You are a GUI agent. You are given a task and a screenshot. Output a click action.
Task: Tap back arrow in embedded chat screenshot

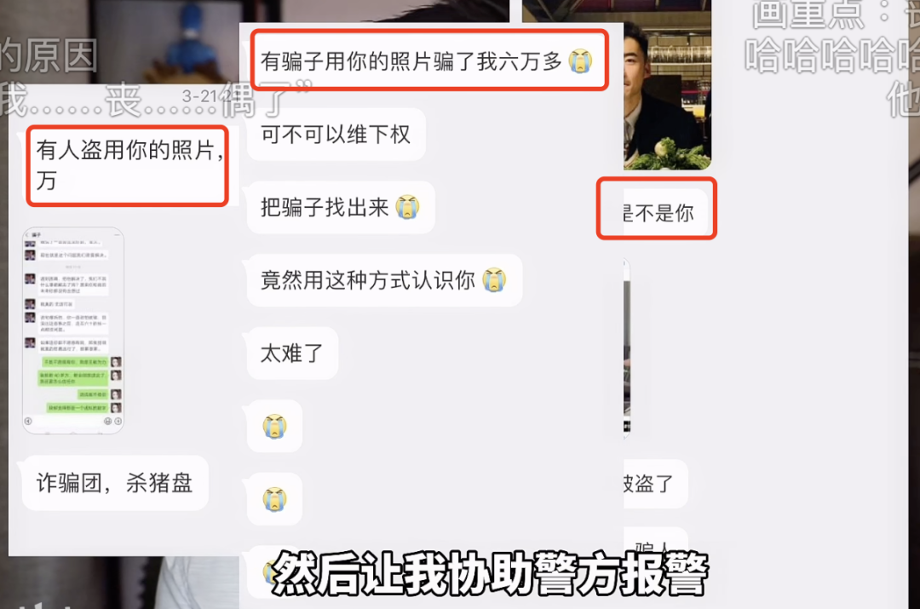click(27, 235)
